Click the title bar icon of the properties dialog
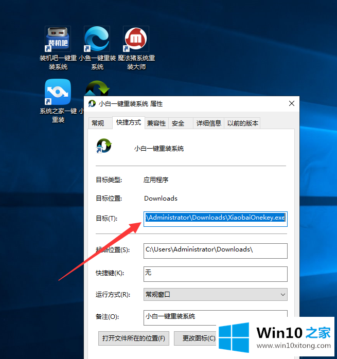The image size is (337, 359). (92, 104)
